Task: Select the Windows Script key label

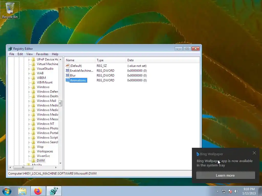Action: tap(47, 137)
